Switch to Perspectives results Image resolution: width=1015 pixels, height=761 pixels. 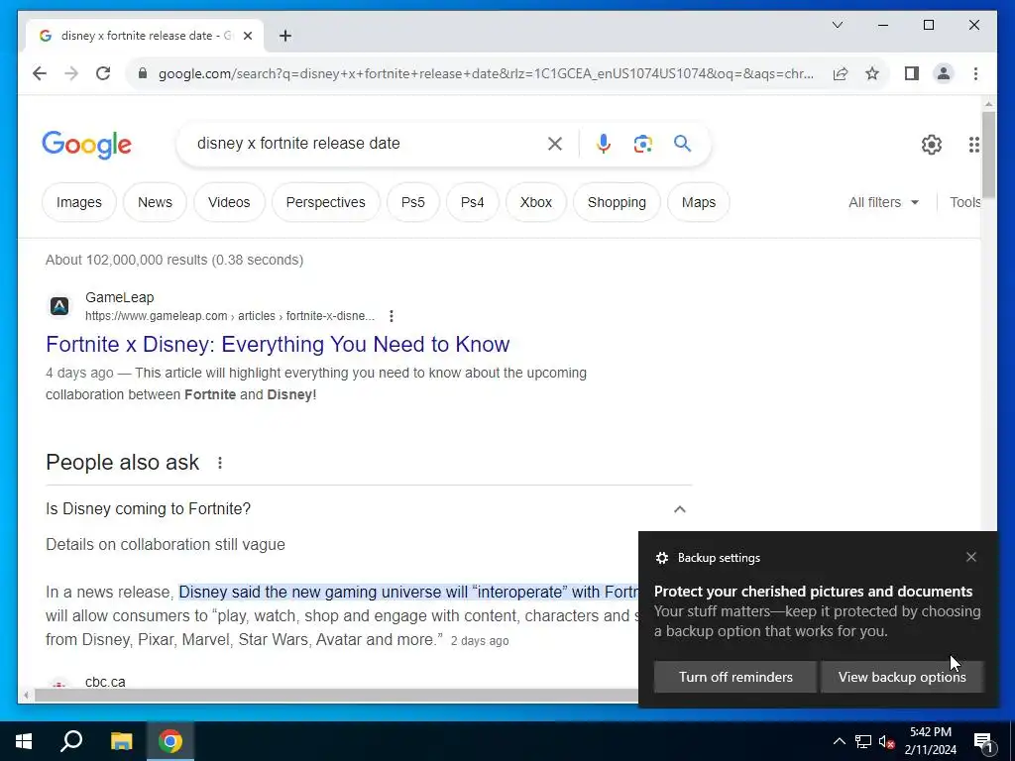tap(325, 202)
